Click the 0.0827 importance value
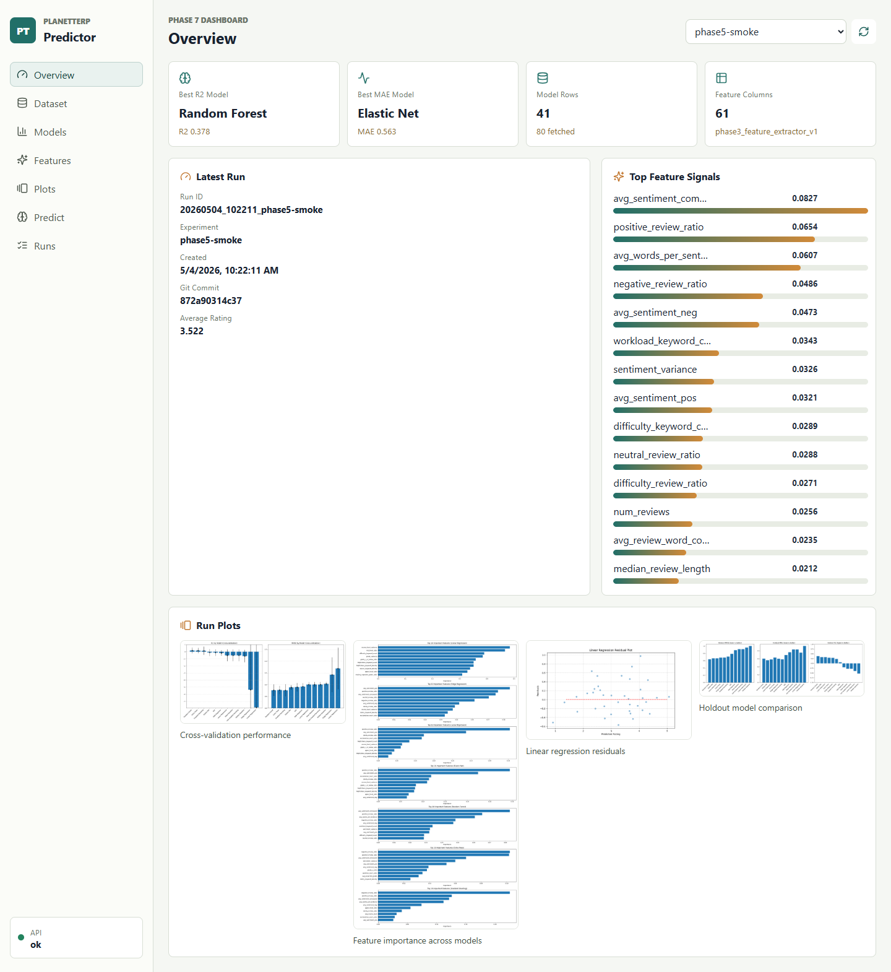The height and width of the screenshot is (972, 891). click(804, 198)
